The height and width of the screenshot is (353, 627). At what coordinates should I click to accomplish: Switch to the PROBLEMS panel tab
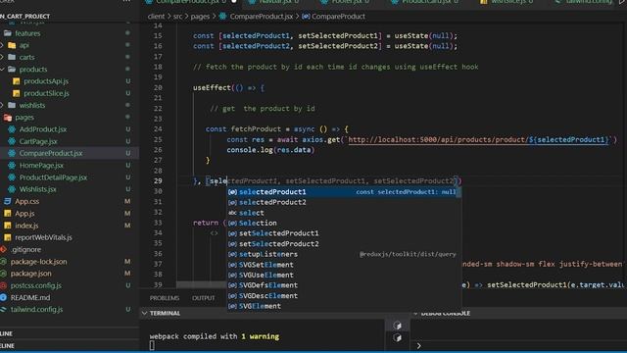point(165,298)
